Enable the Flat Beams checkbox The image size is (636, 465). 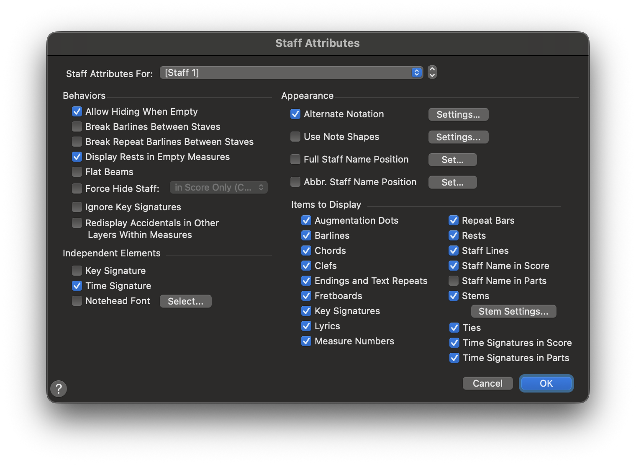pyautogui.click(x=77, y=172)
